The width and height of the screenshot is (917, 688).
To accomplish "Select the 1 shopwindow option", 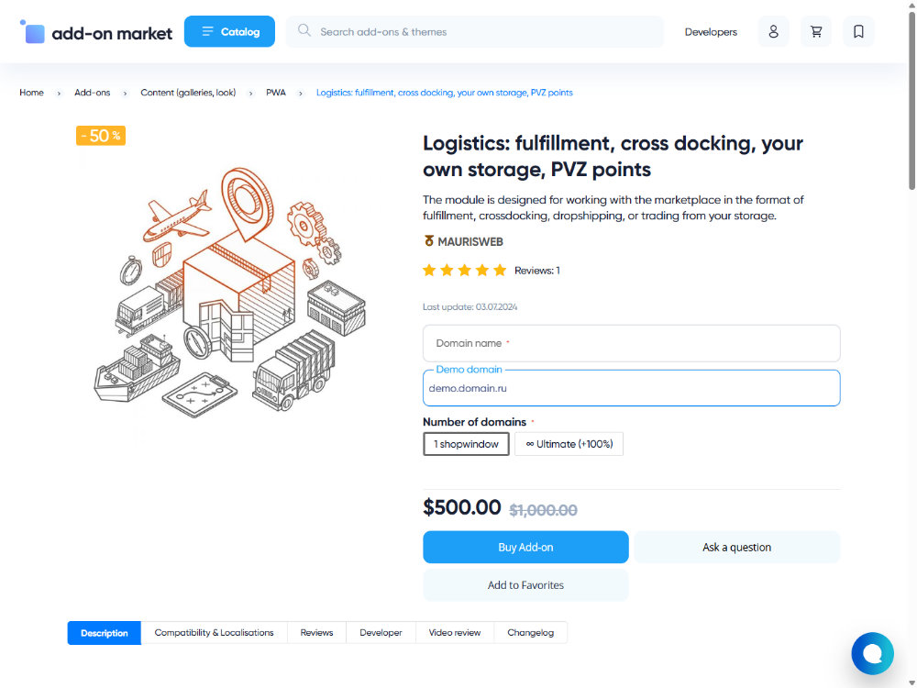I will pyautogui.click(x=466, y=444).
